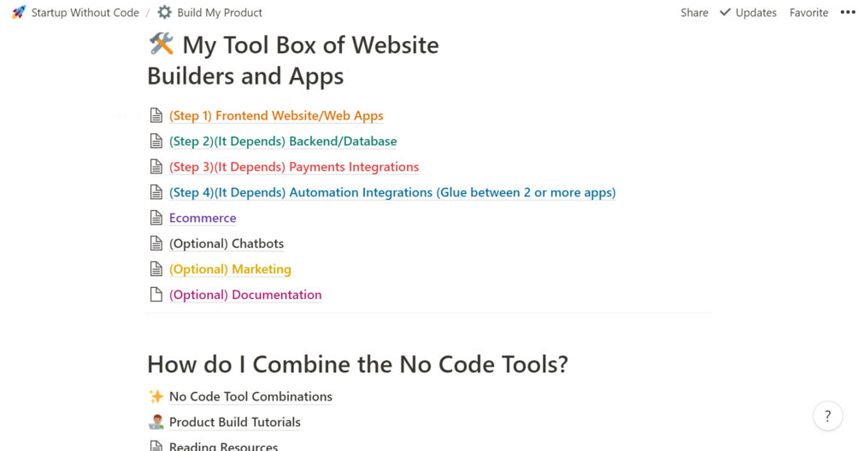Click the person icon by Product Build Tutorials

pyautogui.click(x=156, y=422)
